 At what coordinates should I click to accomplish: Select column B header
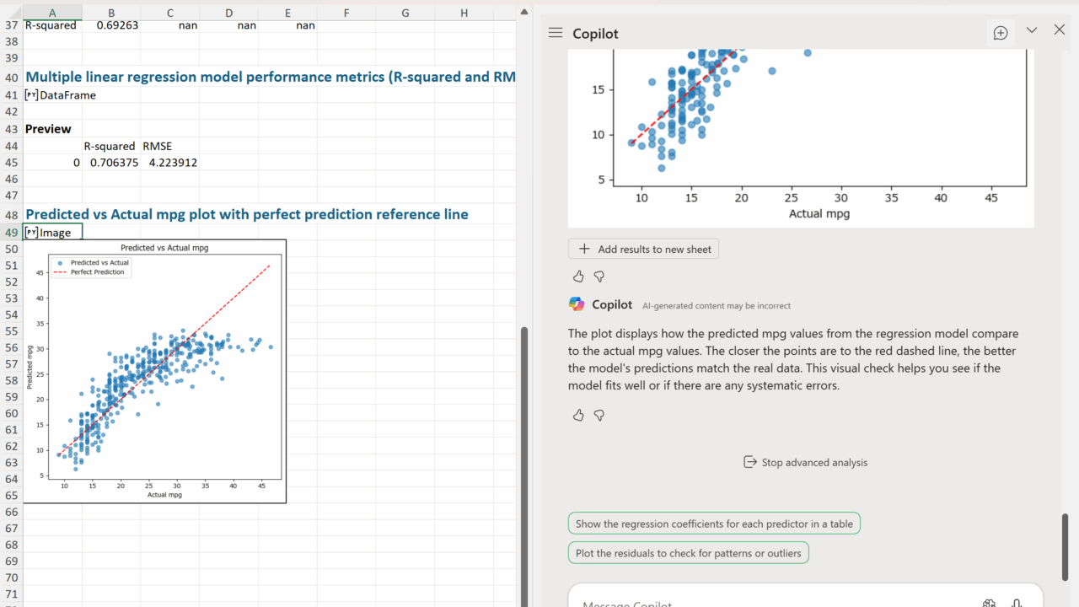(111, 13)
